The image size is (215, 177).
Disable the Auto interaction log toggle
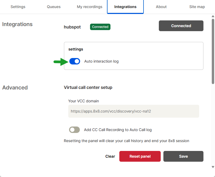[x=75, y=61]
